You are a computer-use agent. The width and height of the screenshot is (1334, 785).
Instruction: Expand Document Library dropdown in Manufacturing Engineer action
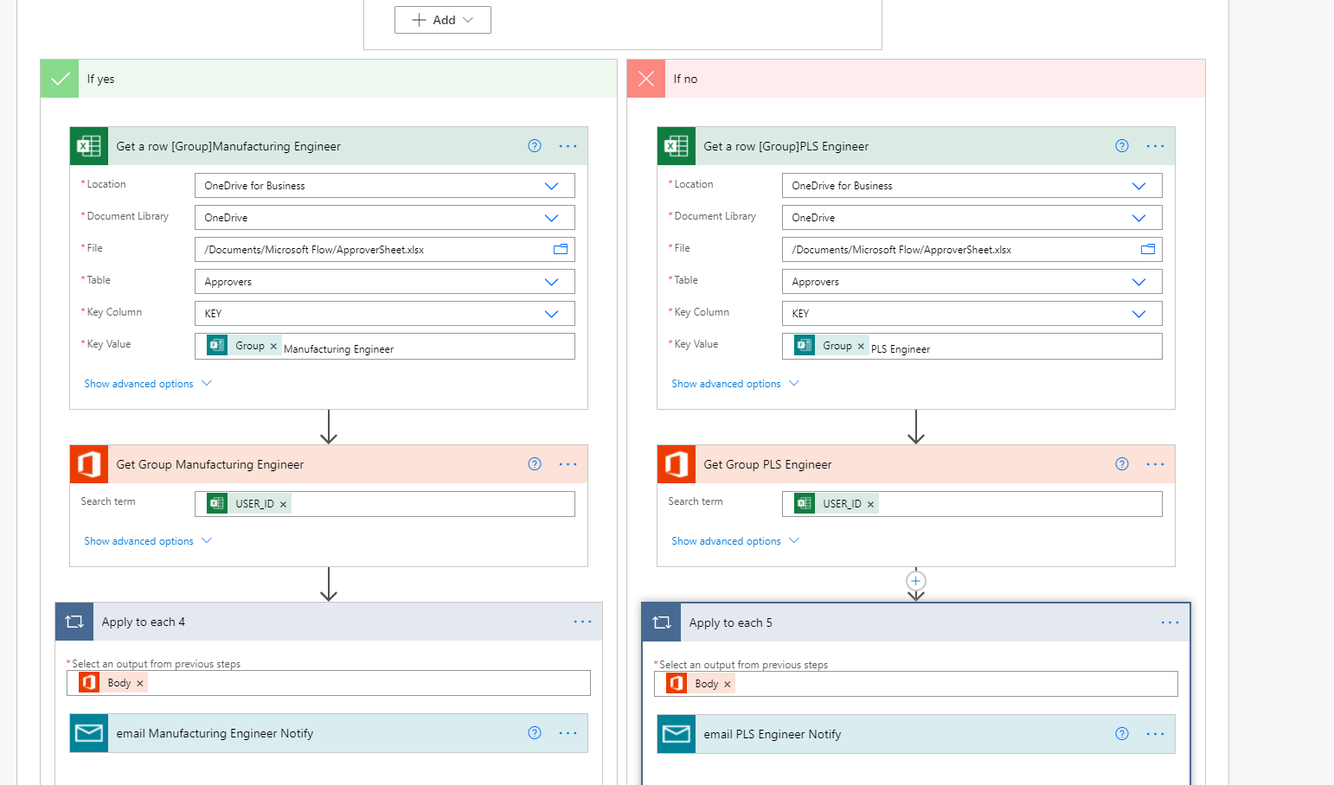pos(551,218)
